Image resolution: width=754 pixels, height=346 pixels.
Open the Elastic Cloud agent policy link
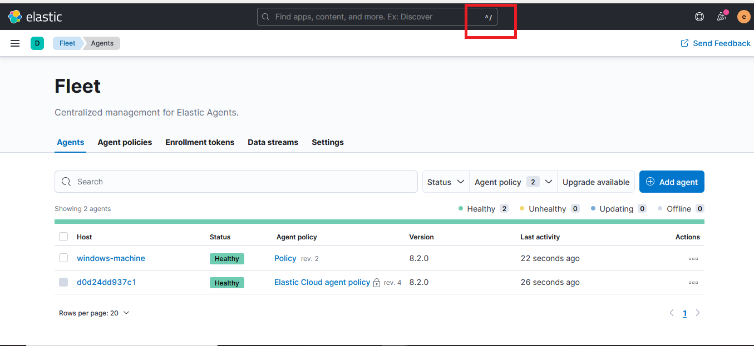[x=322, y=282]
